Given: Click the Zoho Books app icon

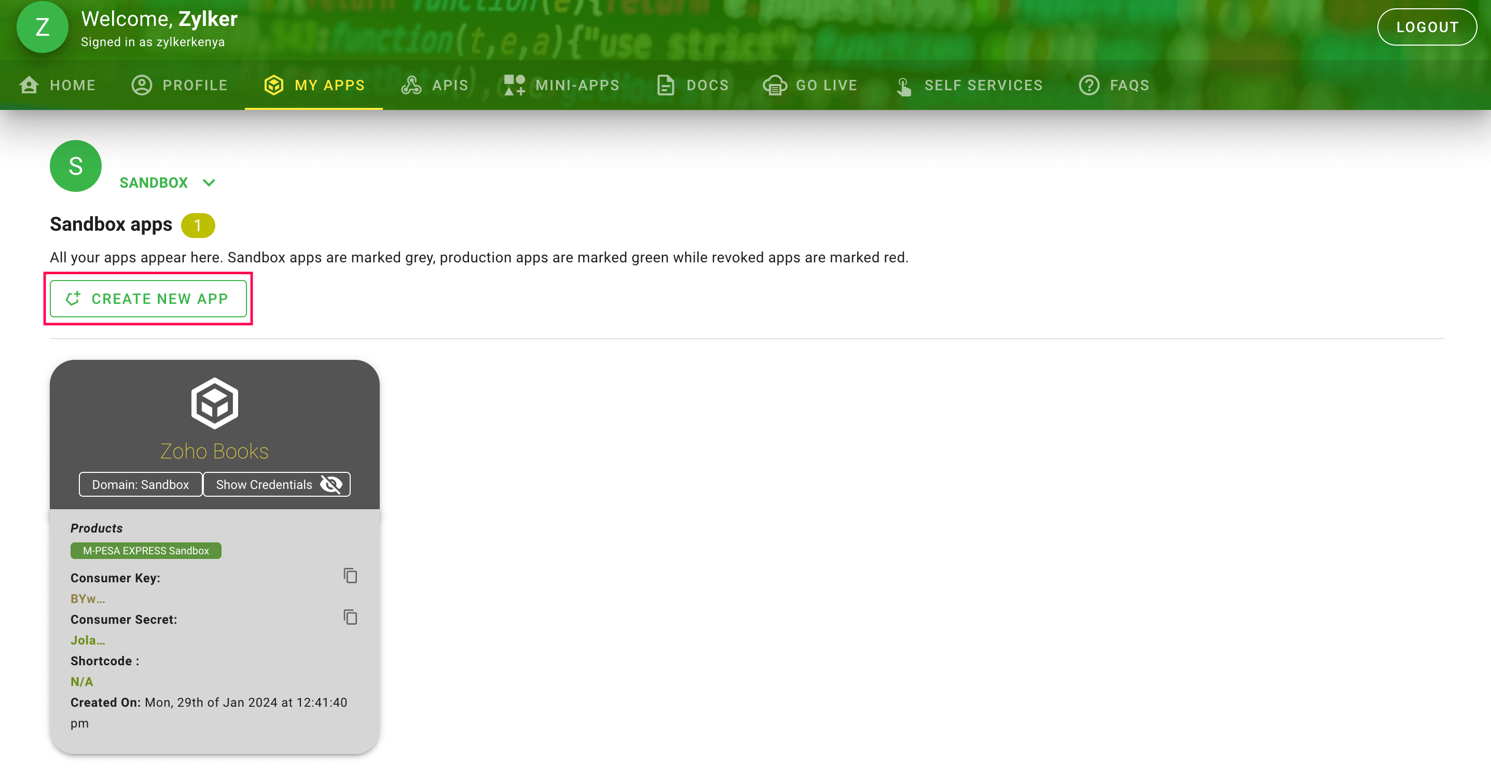Looking at the screenshot, I should [215, 401].
